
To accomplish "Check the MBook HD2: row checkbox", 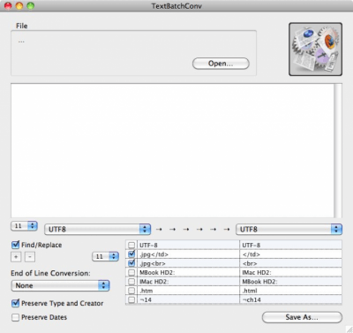I will [131, 272].
